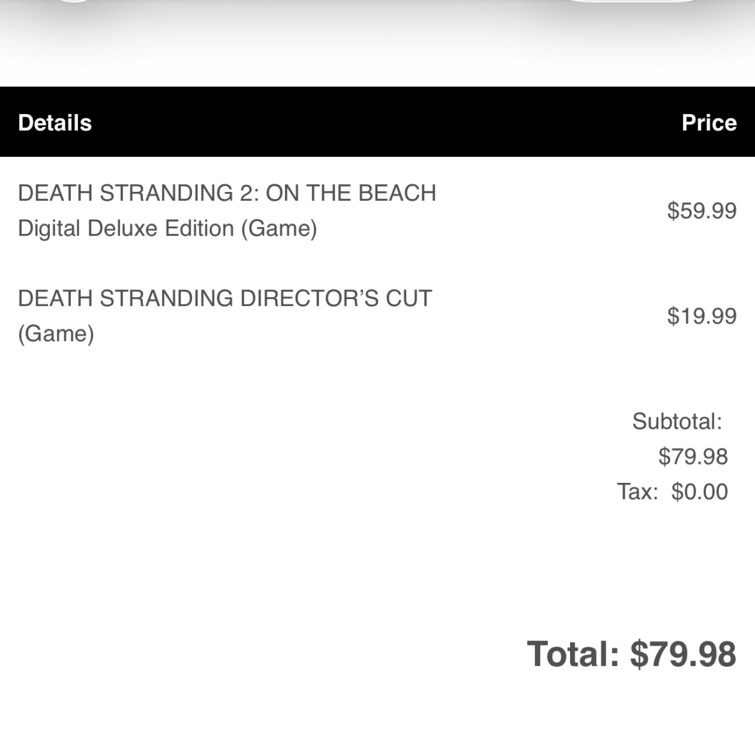The width and height of the screenshot is (755, 731).
Task: Tap the partially visible top-left round button
Action: pyautogui.click(x=75, y=2)
